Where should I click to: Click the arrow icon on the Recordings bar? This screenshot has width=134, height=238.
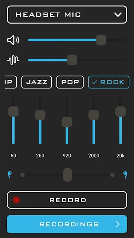[x=117, y=224]
